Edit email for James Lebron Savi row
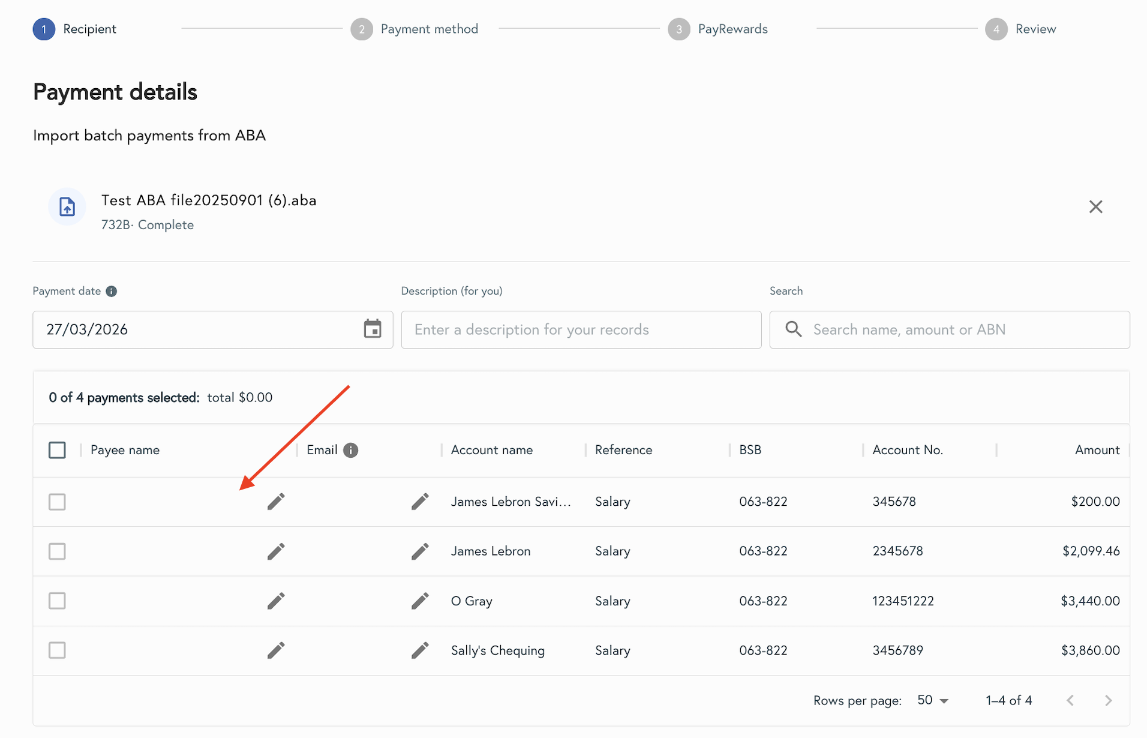Screen dimensions: 1147x738 point(420,502)
